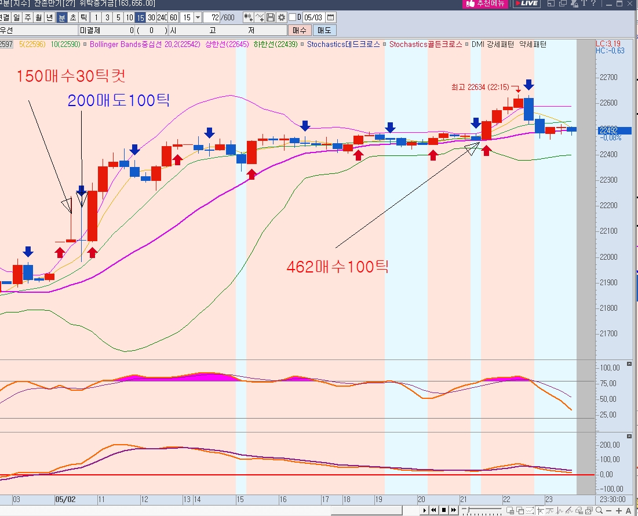Image resolution: width=638 pixels, height=516 pixels.
Task: Select the 분 (minute) period tab
Action: point(62,17)
